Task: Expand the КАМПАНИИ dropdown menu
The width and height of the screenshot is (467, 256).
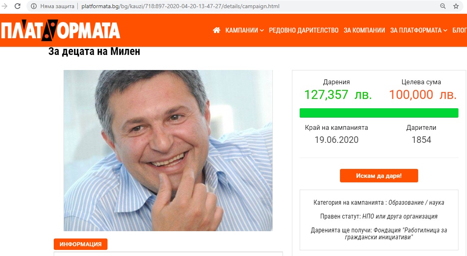Action: pos(244,30)
